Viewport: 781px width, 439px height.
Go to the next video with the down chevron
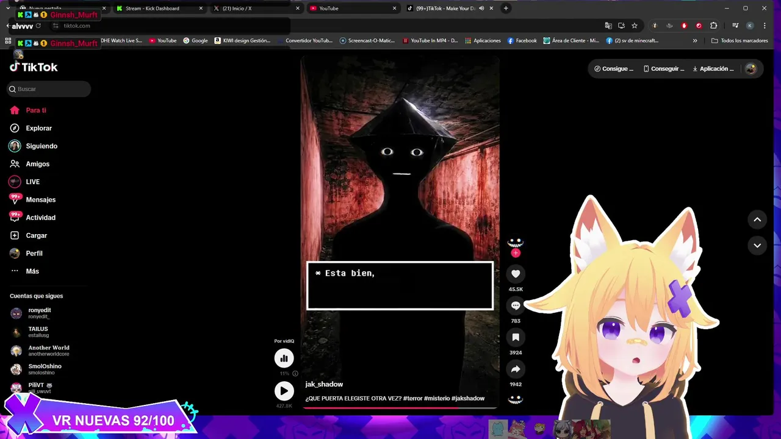[x=757, y=245]
